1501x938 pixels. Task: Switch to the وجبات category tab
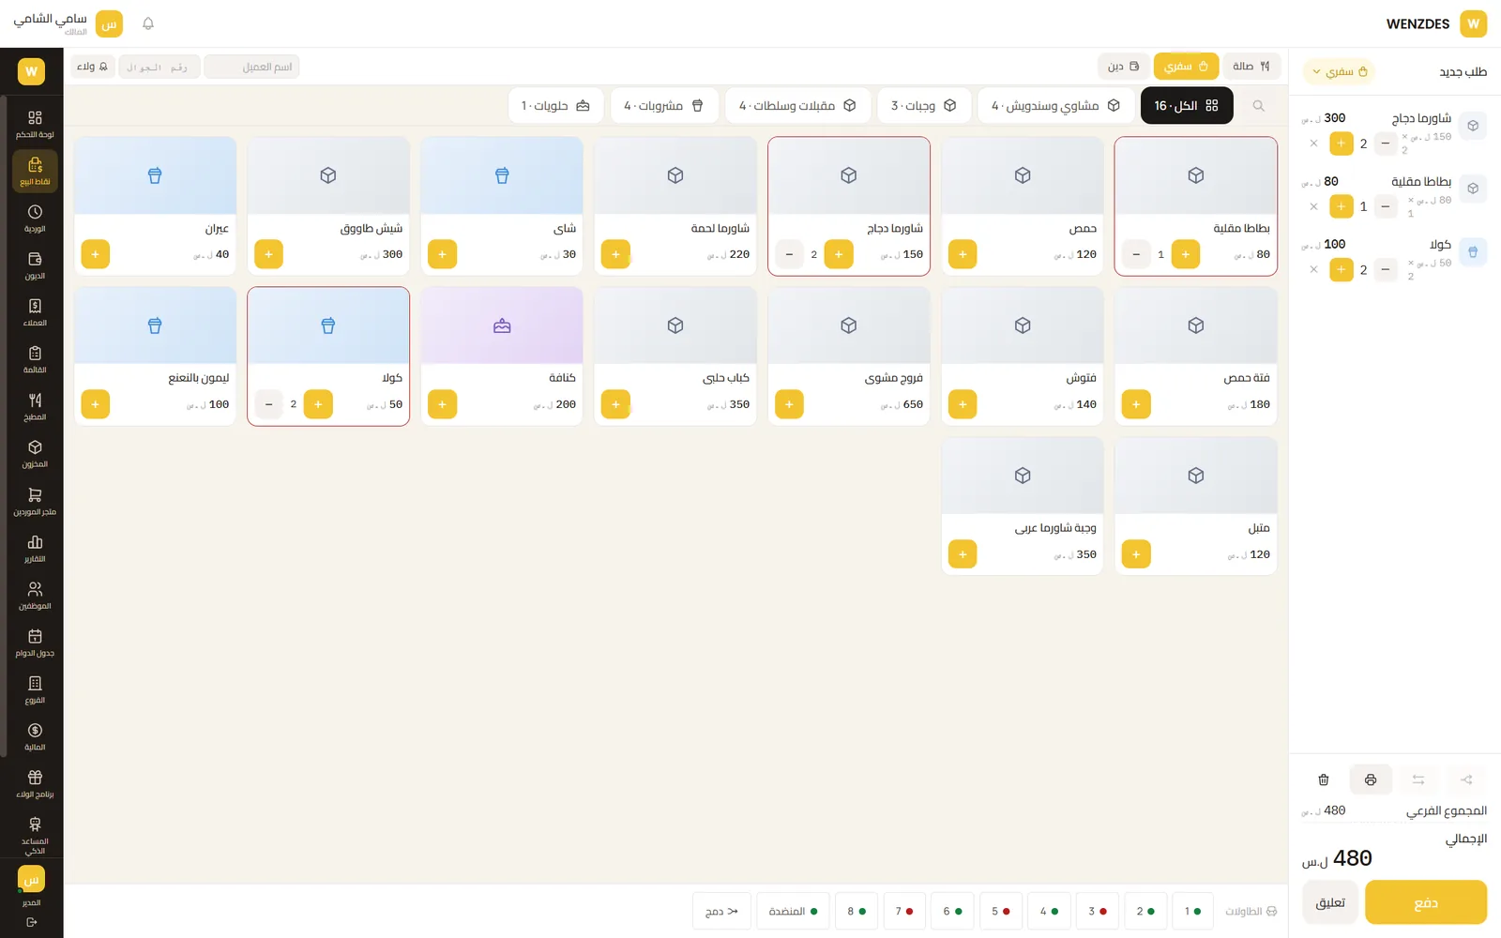(923, 106)
